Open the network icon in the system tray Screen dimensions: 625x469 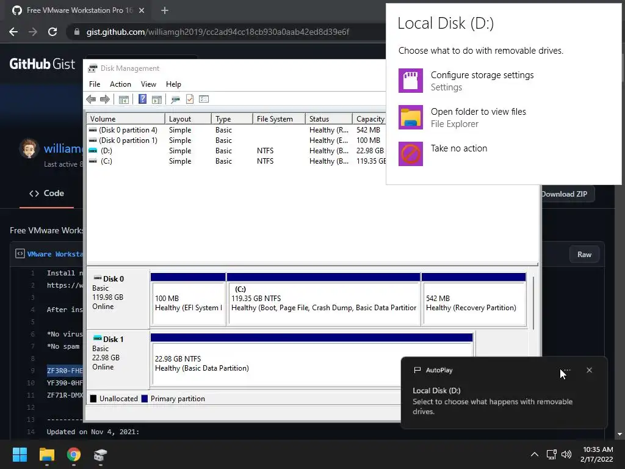click(x=551, y=454)
